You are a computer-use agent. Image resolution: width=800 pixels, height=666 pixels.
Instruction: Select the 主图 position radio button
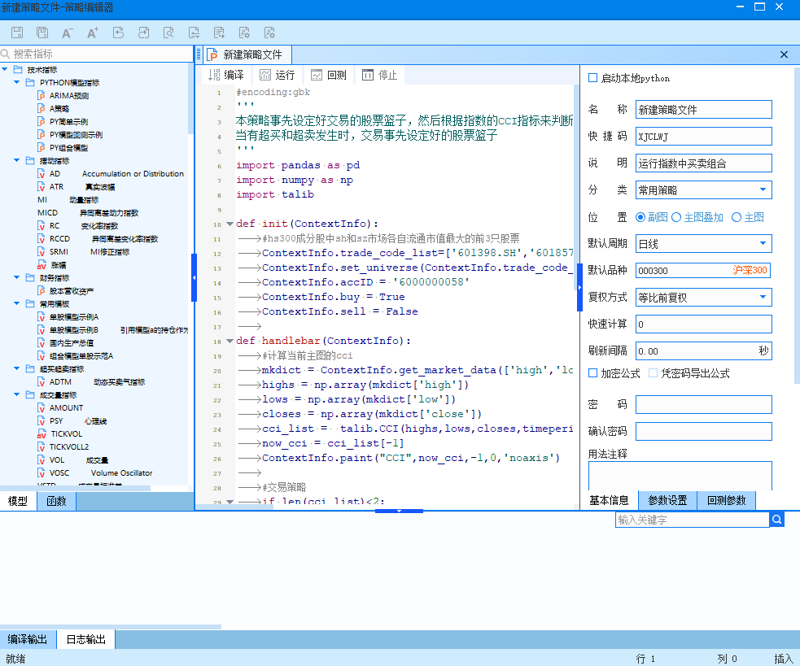click(x=737, y=217)
